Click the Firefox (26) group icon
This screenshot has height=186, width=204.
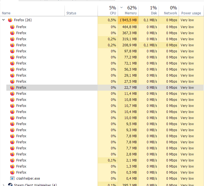click(10, 20)
